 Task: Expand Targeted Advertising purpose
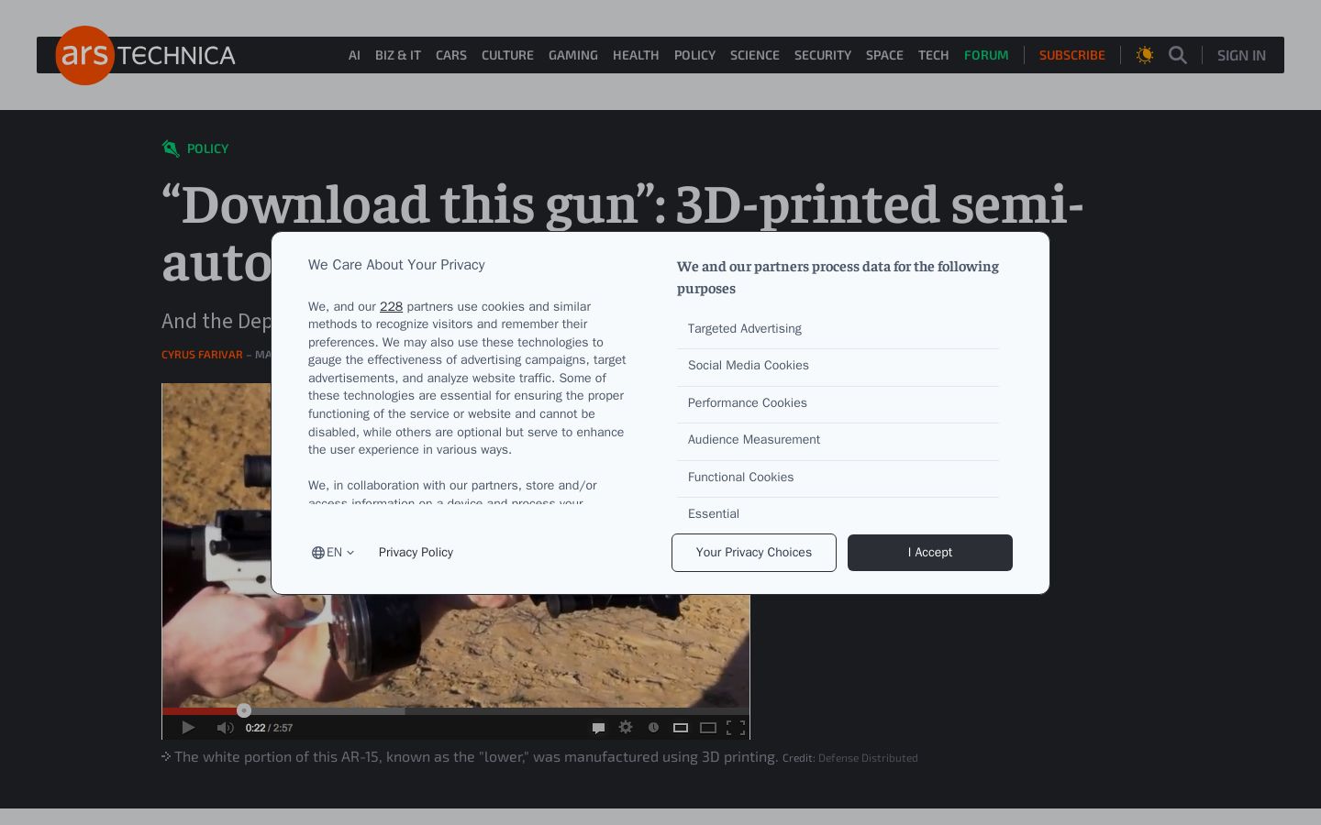pyautogui.click(x=838, y=329)
